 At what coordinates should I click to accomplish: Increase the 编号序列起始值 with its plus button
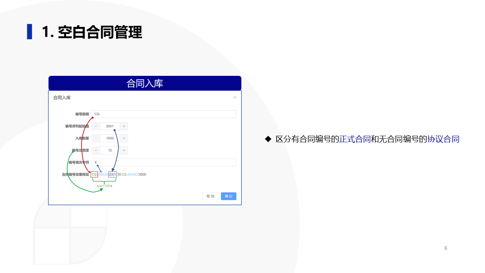(x=124, y=126)
